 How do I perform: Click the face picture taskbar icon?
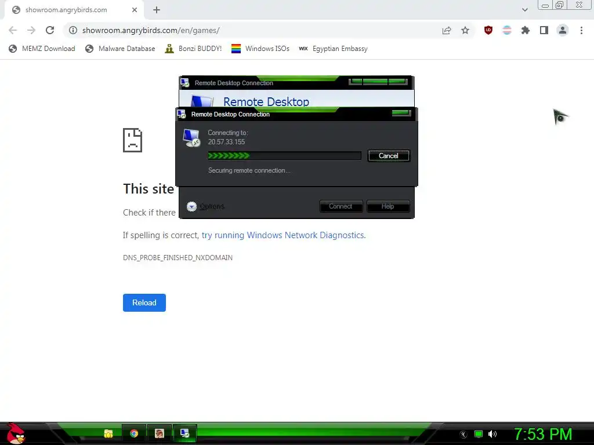(x=160, y=433)
